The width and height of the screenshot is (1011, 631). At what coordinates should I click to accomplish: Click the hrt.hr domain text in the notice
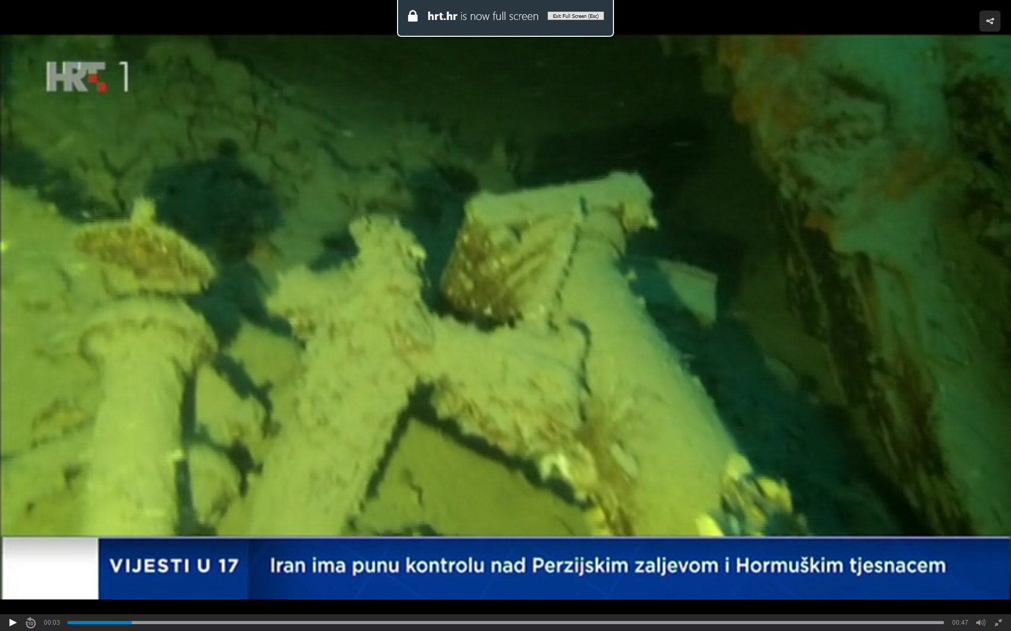442,16
